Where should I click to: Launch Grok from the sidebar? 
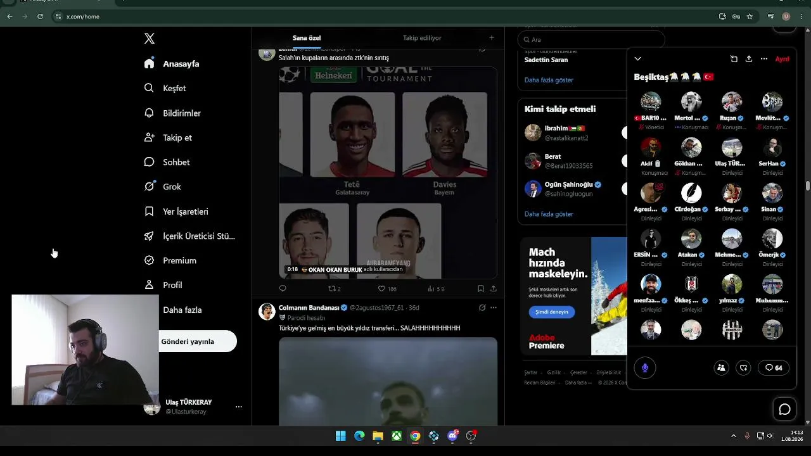[x=163, y=187]
